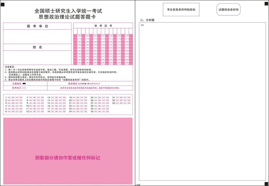The image size is (269, 186).
Task: Select bubble [C] on question 3
Action: (17, 103)
